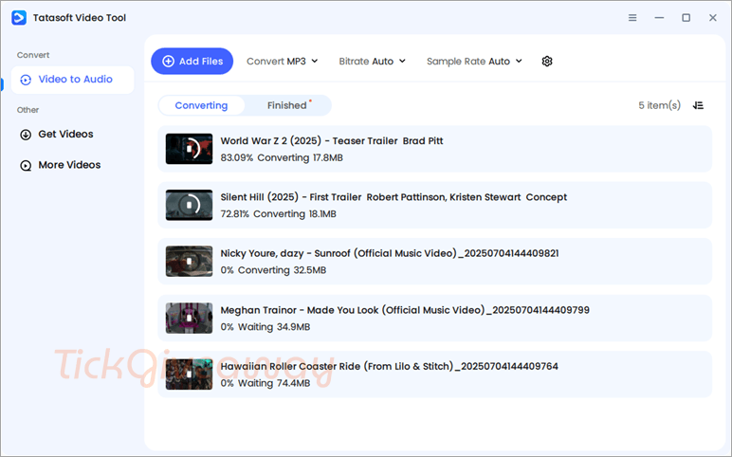This screenshot has width=732, height=457.
Task: Click the 0% Waiting 34.9MB status
Action: tap(265, 327)
